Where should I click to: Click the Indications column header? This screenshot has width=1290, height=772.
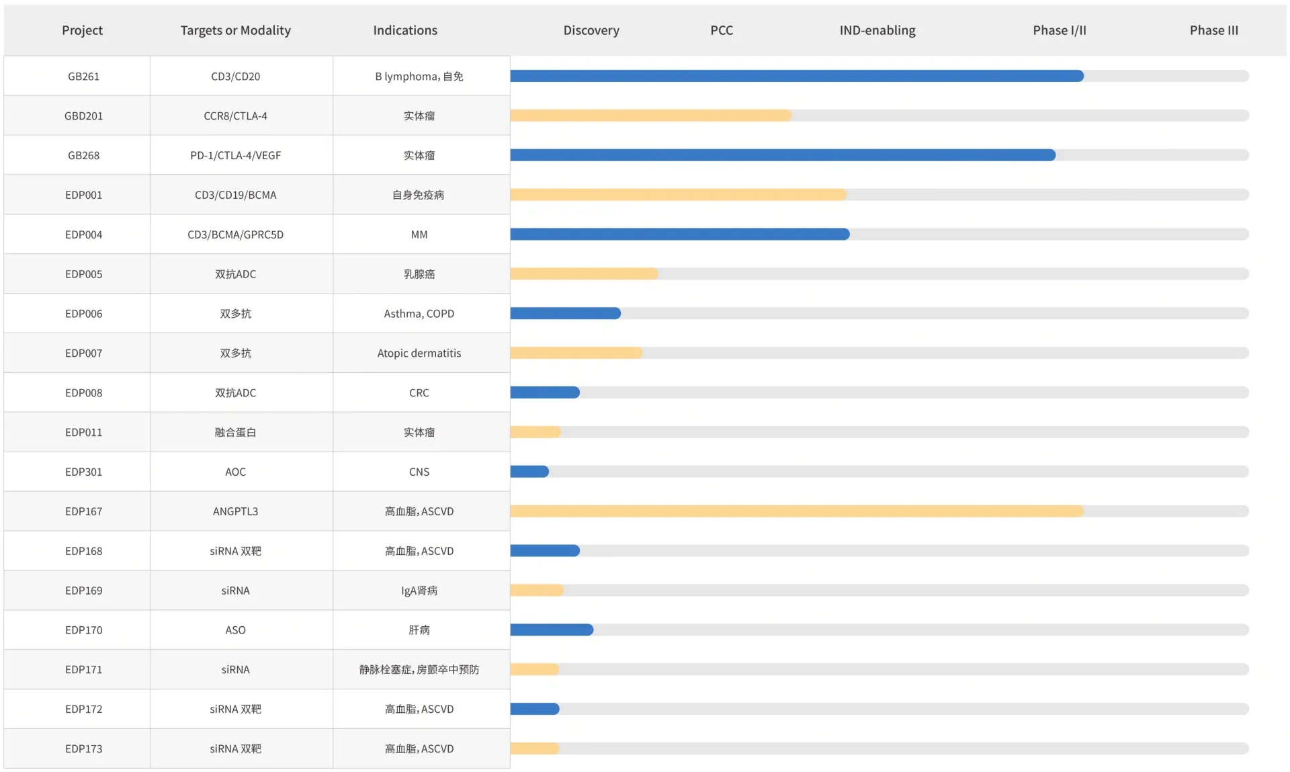click(404, 30)
